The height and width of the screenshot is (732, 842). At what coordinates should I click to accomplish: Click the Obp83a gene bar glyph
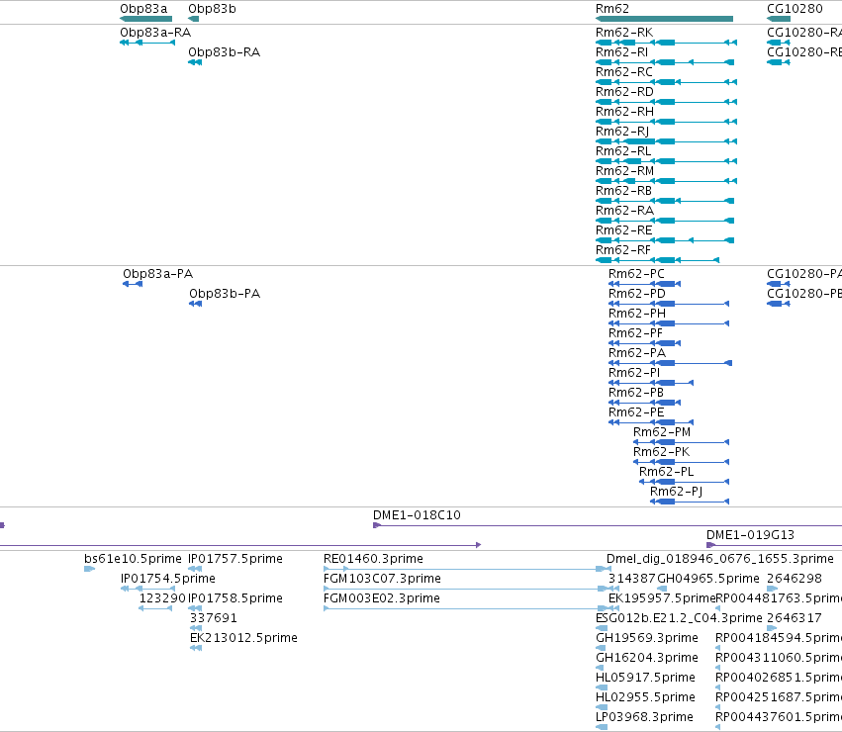pos(146,19)
